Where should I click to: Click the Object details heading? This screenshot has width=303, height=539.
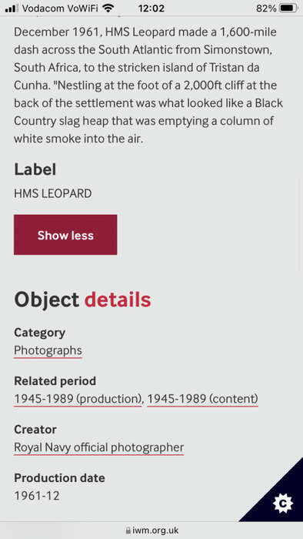click(82, 300)
